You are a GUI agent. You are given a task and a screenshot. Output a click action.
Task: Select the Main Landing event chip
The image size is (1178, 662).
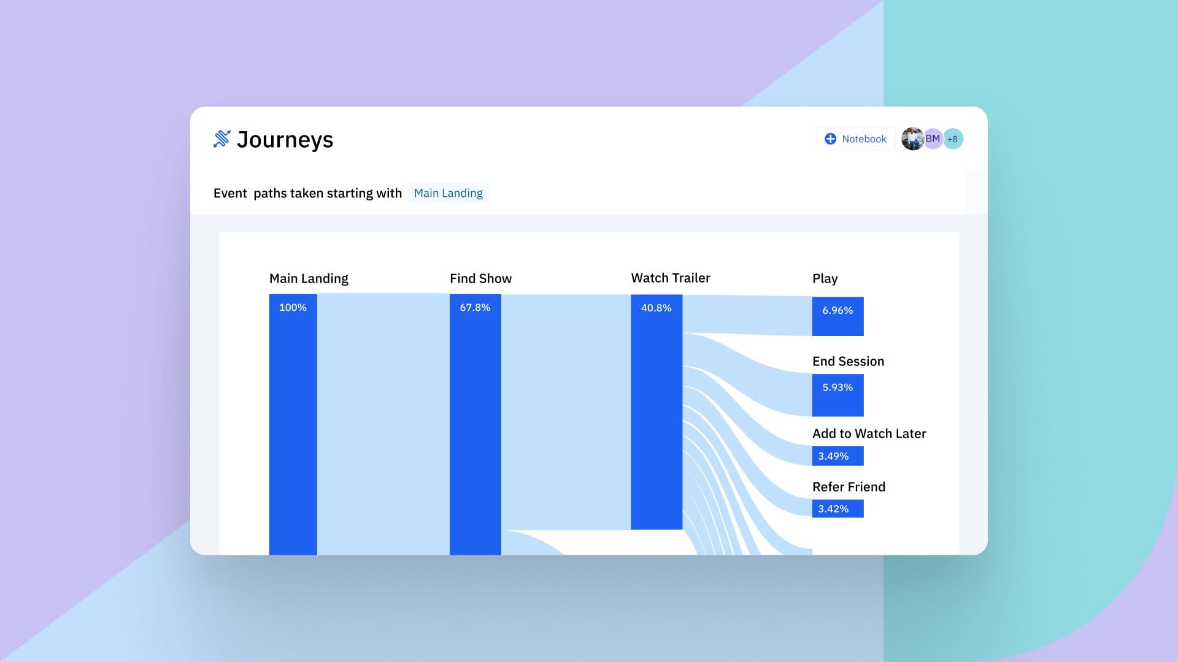pyautogui.click(x=448, y=193)
